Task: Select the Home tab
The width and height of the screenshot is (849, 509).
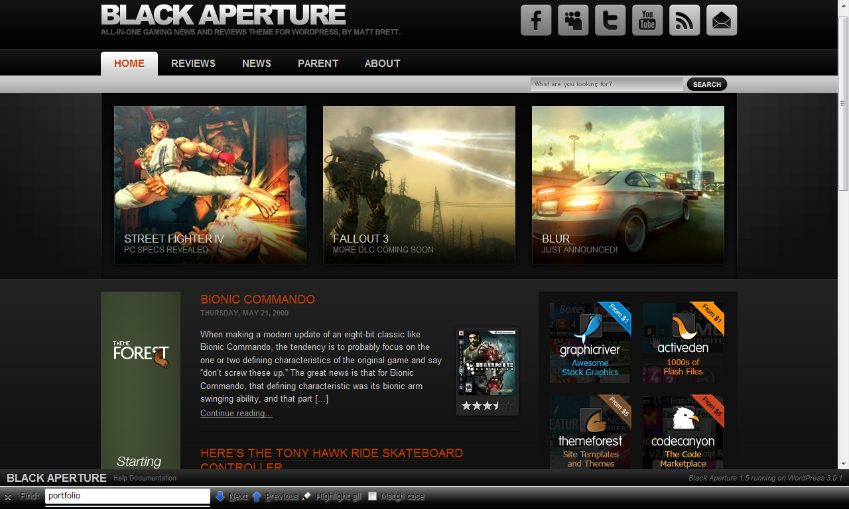Action: pyautogui.click(x=129, y=64)
